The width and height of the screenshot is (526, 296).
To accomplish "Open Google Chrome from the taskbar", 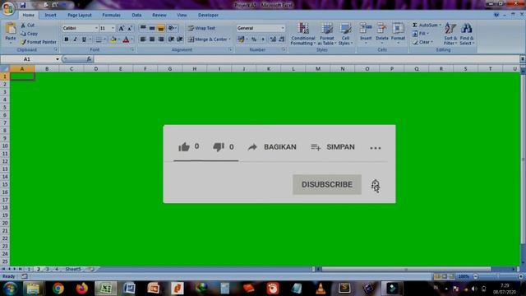I will (58, 289).
